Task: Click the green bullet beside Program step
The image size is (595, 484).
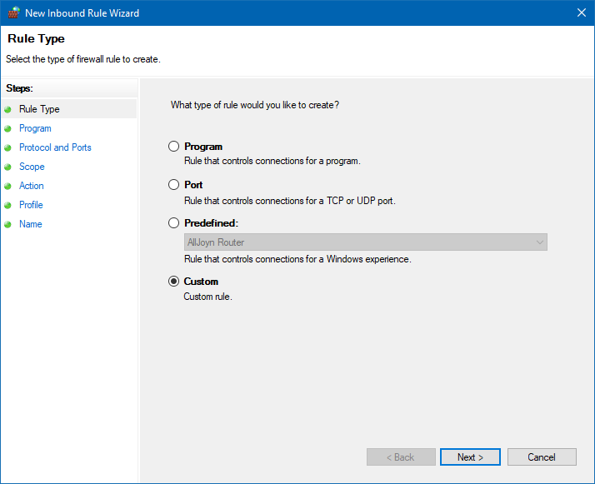Action: (x=8, y=128)
